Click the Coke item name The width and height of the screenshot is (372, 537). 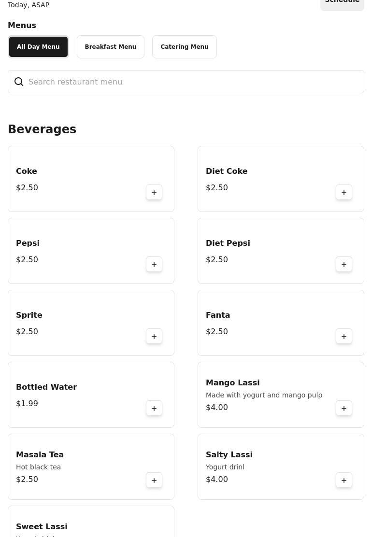point(27,171)
